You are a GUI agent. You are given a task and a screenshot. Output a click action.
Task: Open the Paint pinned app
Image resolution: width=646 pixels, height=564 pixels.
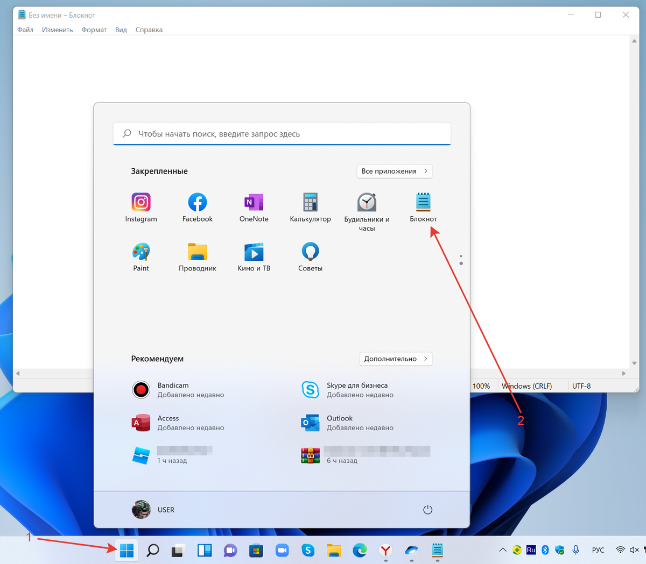point(141,257)
